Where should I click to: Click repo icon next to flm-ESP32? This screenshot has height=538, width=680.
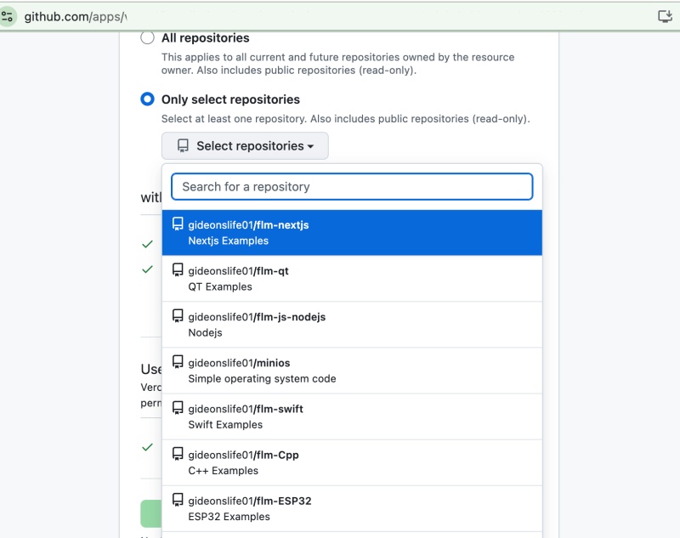178,500
